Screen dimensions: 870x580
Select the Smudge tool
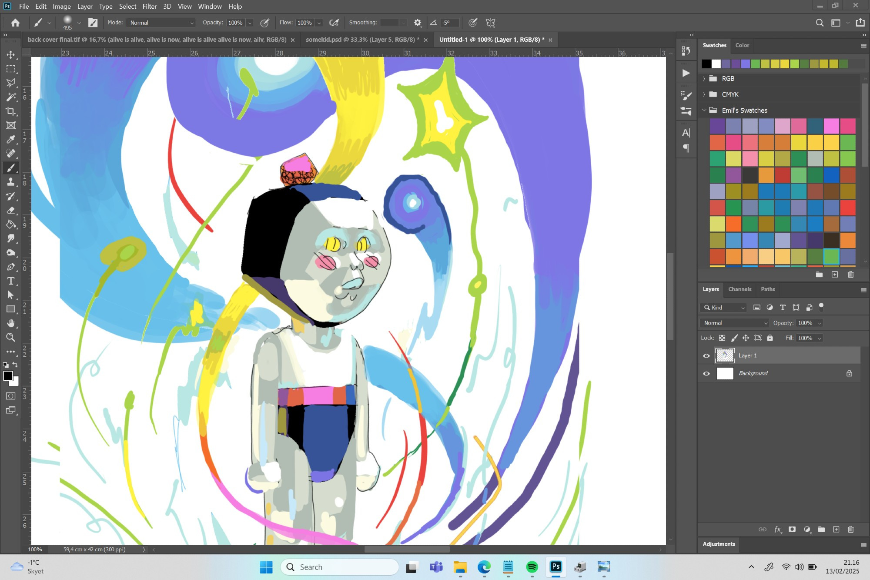click(11, 238)
